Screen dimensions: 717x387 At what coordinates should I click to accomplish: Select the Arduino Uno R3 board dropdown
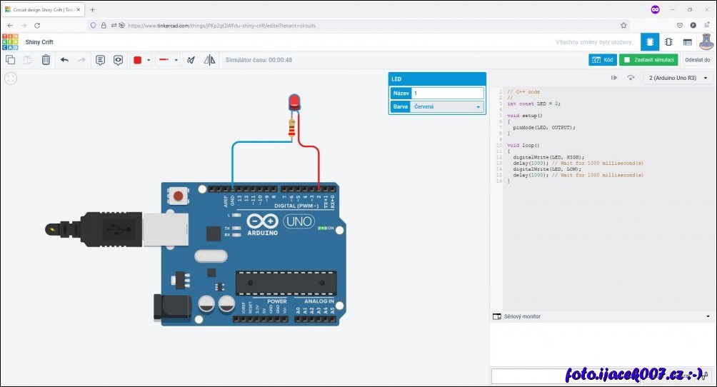pos(678,78)
